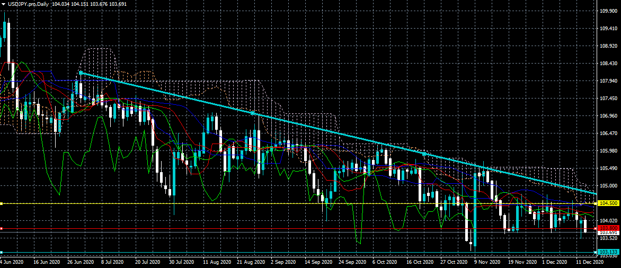
Task: Click the 27 Oct 2020 date label
Action: (x=455, y=262)
